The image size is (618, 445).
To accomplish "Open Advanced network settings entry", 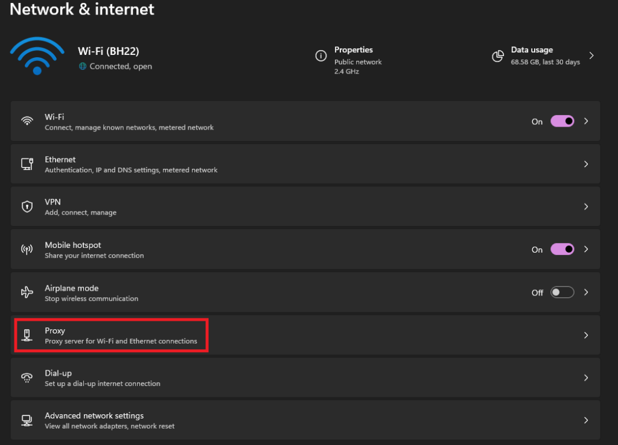I will 94,416.
